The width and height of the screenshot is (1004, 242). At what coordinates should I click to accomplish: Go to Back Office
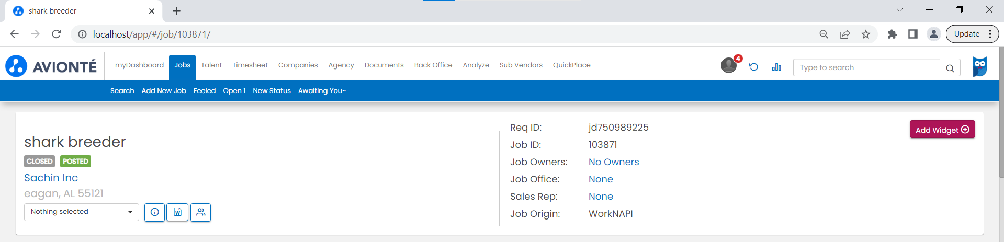pos(433,65)
